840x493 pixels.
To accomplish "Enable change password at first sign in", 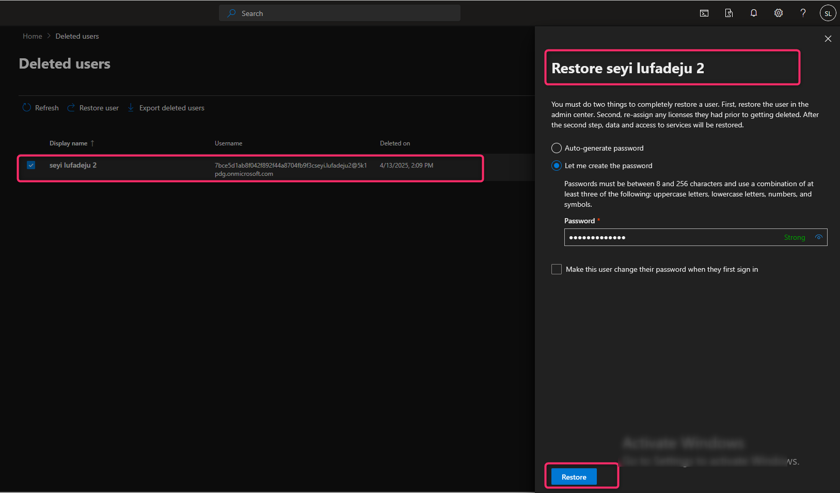I will pos(557,269).
